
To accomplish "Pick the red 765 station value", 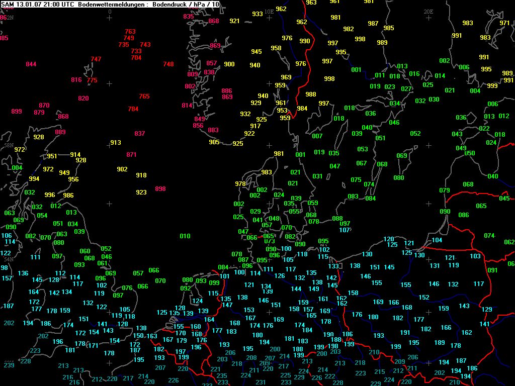I will coord(144,96).
